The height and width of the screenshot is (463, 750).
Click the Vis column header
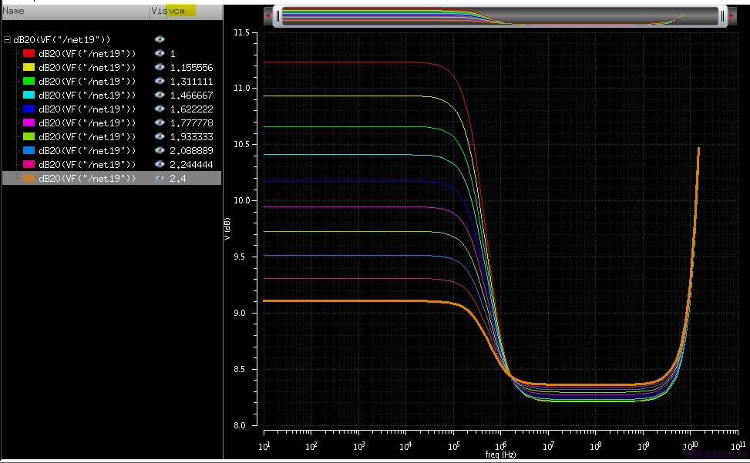pyautogui.click(x=158, y=11)
